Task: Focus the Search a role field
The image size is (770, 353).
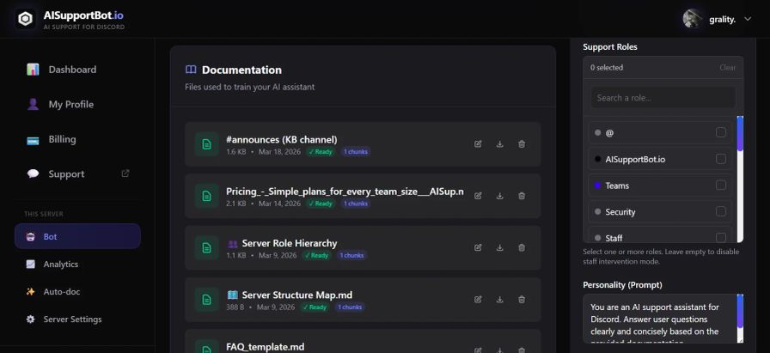Action: (663, 98)
